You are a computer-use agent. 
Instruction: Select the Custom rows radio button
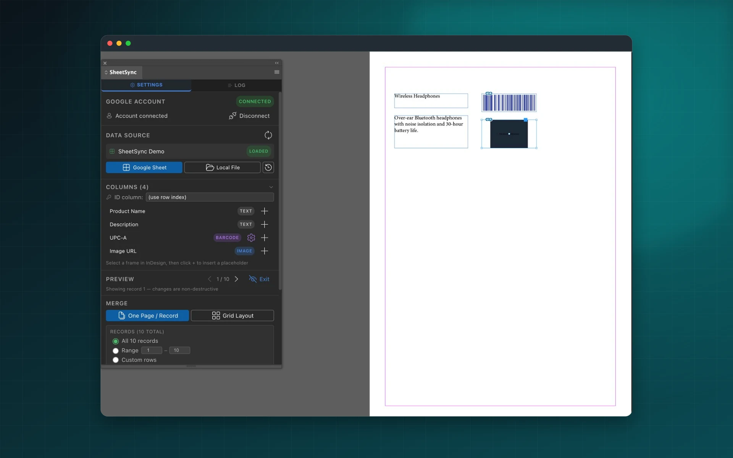(x=115, y=360)
